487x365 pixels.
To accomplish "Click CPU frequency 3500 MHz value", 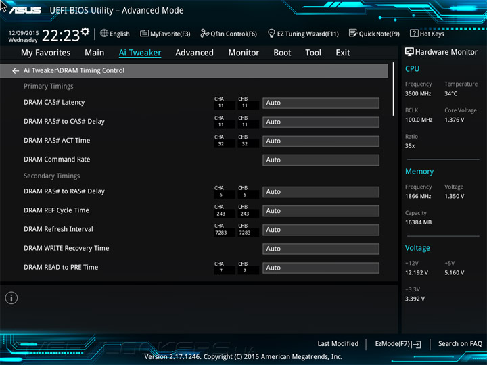I will click(x=418, y=93).
